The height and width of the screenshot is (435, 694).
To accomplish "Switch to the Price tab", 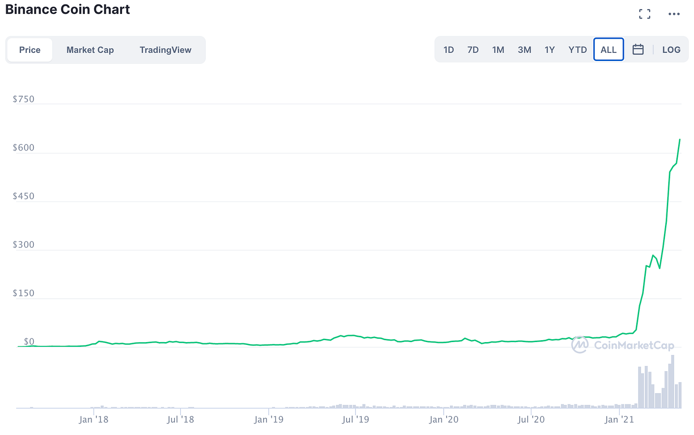I will 30,50.
